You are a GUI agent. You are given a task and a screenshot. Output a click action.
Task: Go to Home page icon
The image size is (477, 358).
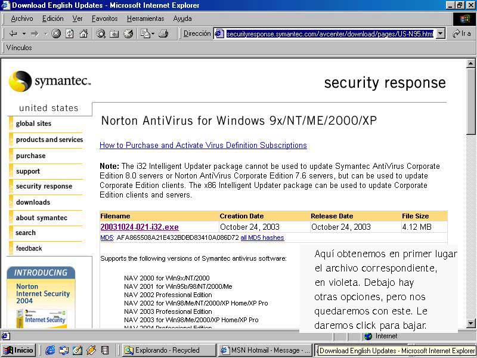pyautogui.click(x=83, y=33)
